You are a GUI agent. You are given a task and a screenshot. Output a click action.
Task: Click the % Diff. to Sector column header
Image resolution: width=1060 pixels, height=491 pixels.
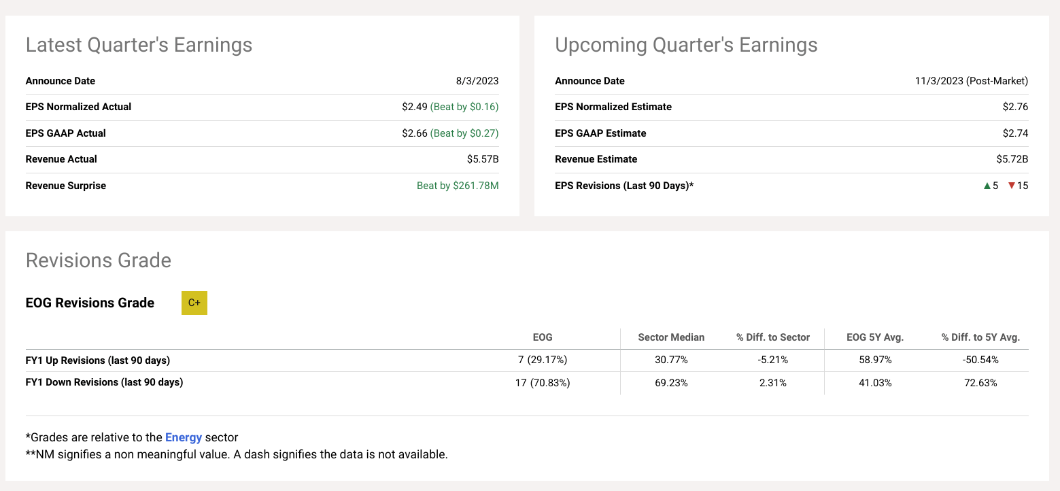pyautogui.click(x=773, y=337)
